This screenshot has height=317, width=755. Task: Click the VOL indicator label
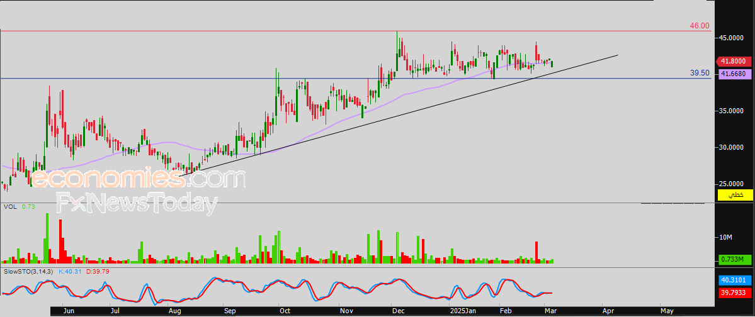(x=9, y=206)
